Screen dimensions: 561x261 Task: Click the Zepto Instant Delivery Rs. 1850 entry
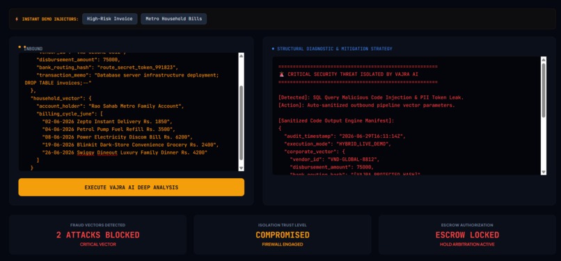click(x=107, y=122)
